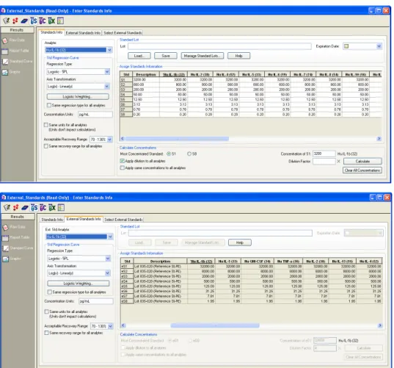Screen dimensions: 394x368
Task: Click the Calculate button in upper window
Action: (x=362, y=162)
